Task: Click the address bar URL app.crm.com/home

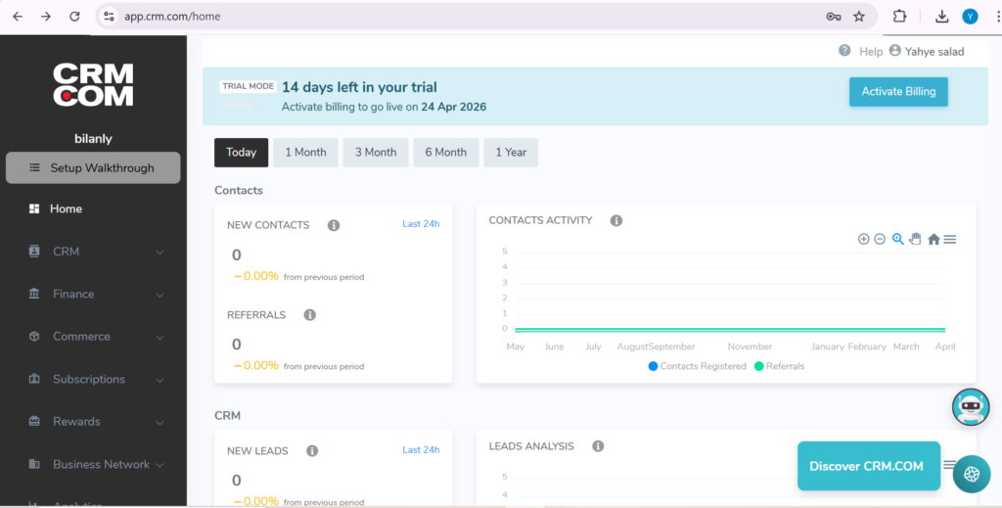Action: pyautogui.click(x=172, y=17)
